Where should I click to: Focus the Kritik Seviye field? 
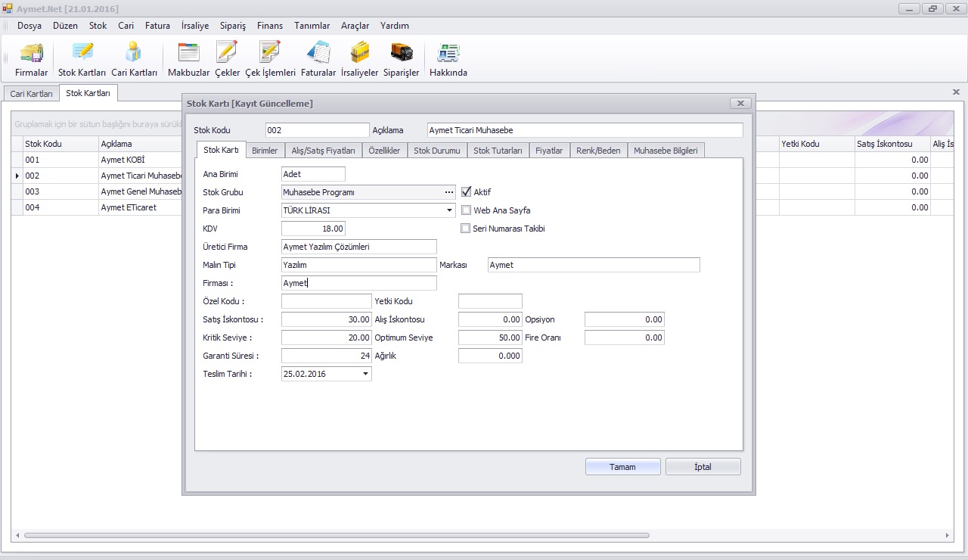click(327, 338)
